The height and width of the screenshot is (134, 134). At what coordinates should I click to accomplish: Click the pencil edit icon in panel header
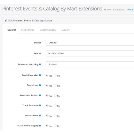[x=6, y=21]
